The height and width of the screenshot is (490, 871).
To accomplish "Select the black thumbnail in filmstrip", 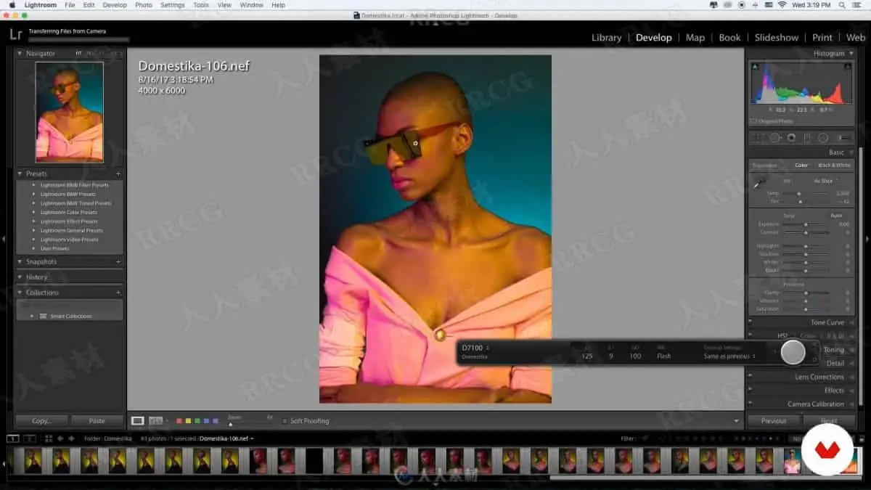I will click(314, 461).
